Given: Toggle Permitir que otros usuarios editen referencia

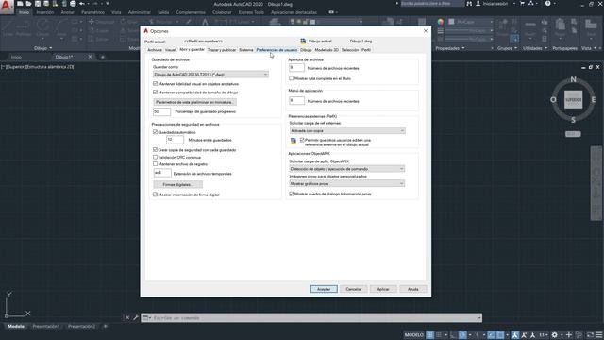Looking at the screenshot, I should click(302, 140).
